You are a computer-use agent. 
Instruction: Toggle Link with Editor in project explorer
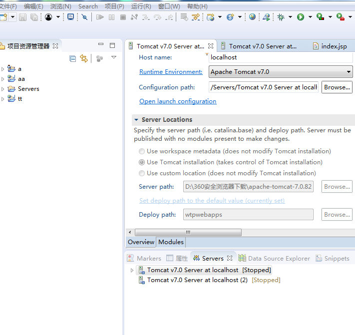click(84, 58)
